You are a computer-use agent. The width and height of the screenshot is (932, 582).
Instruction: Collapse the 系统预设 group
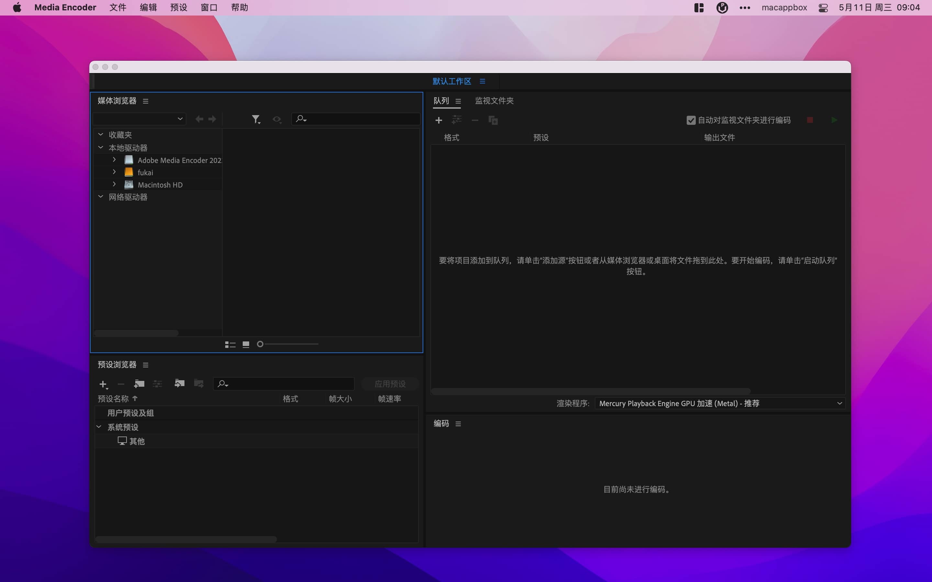click(99, 427)
